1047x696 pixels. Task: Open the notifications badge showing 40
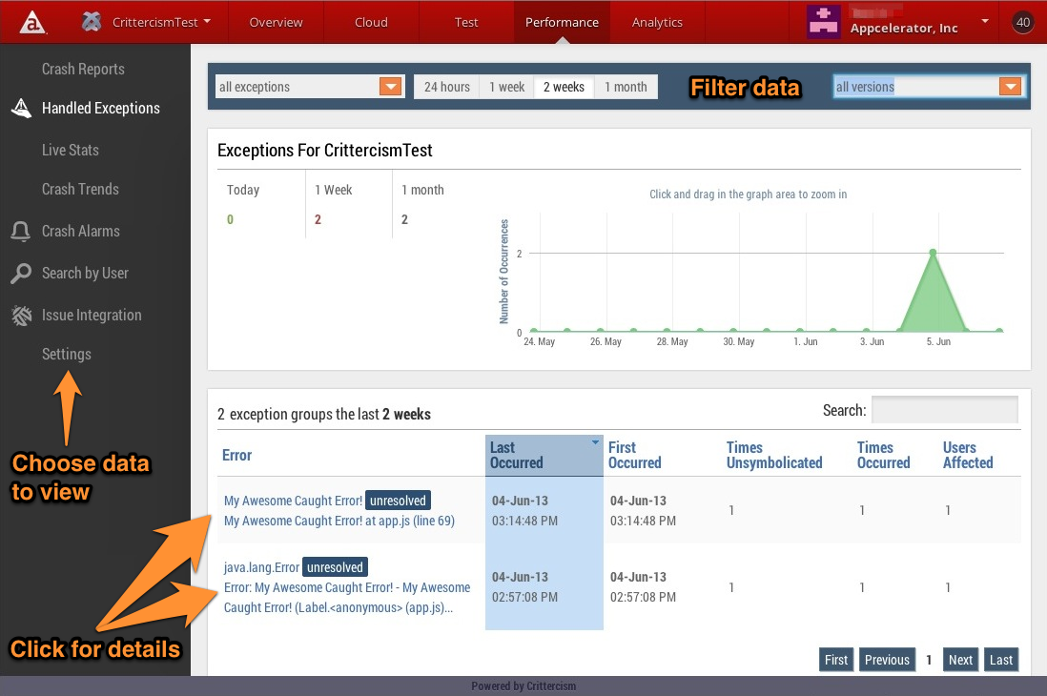[1022, 21]
